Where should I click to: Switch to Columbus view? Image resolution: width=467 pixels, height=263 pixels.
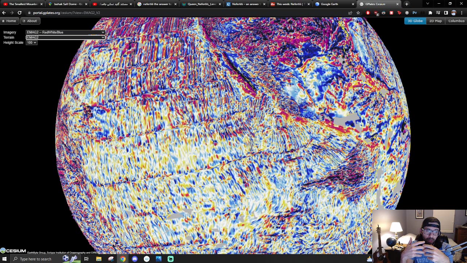[x=456, y=21]
